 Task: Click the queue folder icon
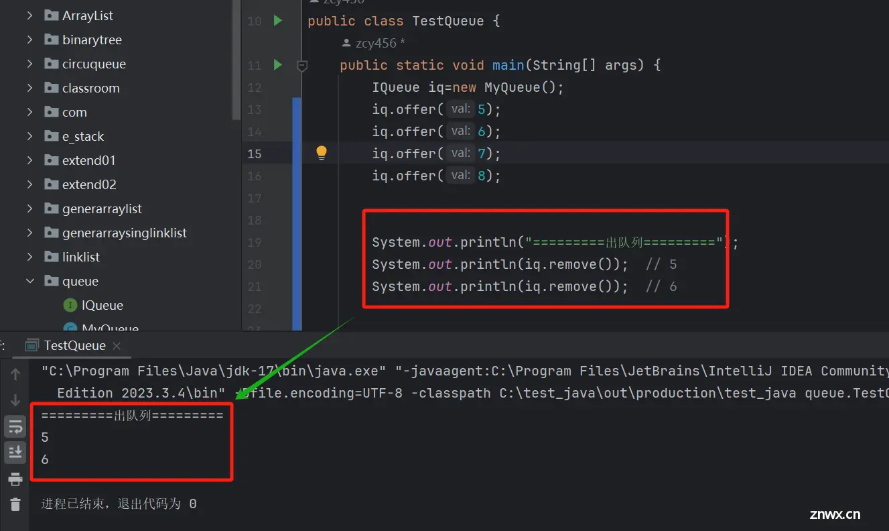(51, 281)
